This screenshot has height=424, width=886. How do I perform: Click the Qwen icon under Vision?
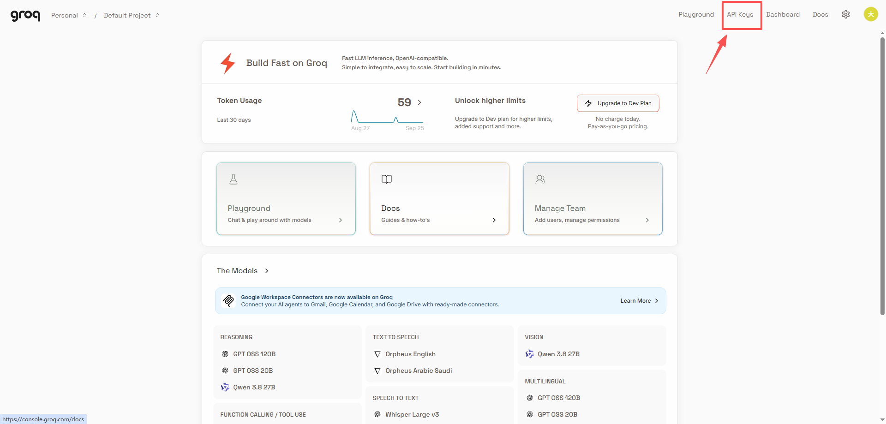(530, 354)
